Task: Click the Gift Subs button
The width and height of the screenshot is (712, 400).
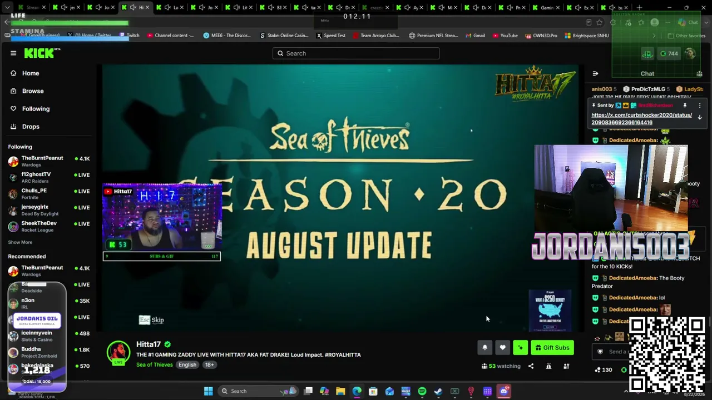Action: point(552,348)
